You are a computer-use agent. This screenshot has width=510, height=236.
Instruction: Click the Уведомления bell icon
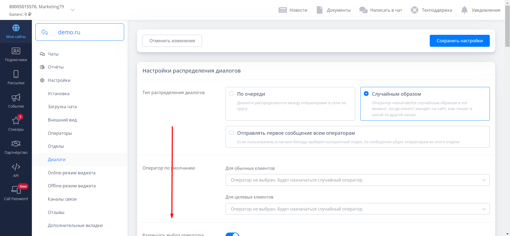464,10
